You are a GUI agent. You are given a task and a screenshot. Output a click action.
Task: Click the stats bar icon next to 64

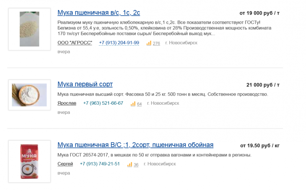(x=133, y=104)
